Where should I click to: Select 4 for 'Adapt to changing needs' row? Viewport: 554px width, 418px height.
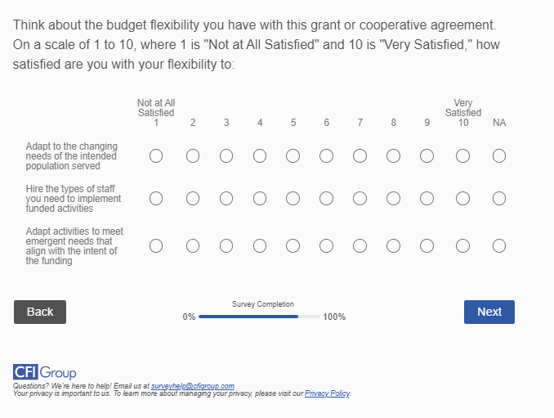coord(260,155)
